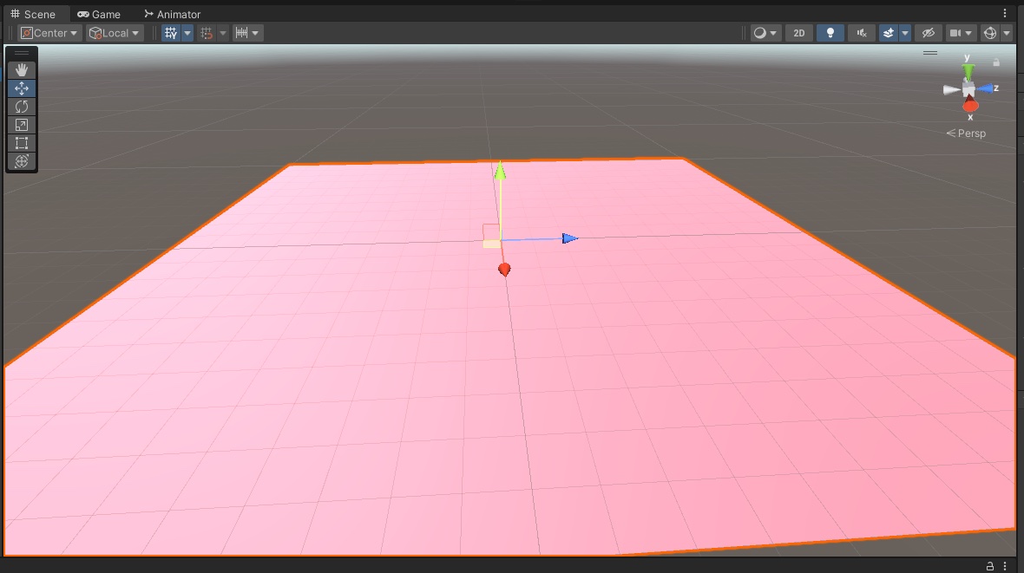Image resolution: width=1024 pixels, height=573 pixels.
Task: Open the scene camera settings dropdown
Action: click(x=961, y=33)
